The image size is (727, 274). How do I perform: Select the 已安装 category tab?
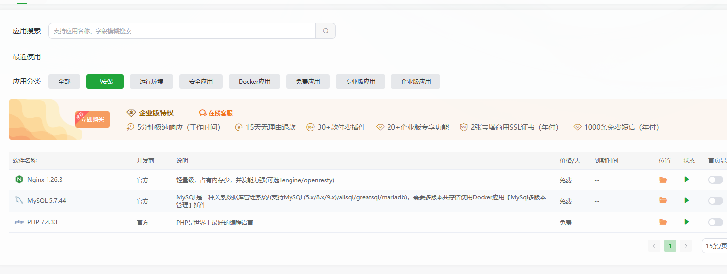click(x=105, y=81)
